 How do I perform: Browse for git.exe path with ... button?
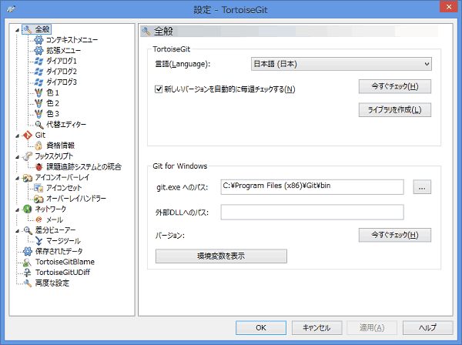pos(422,187)
